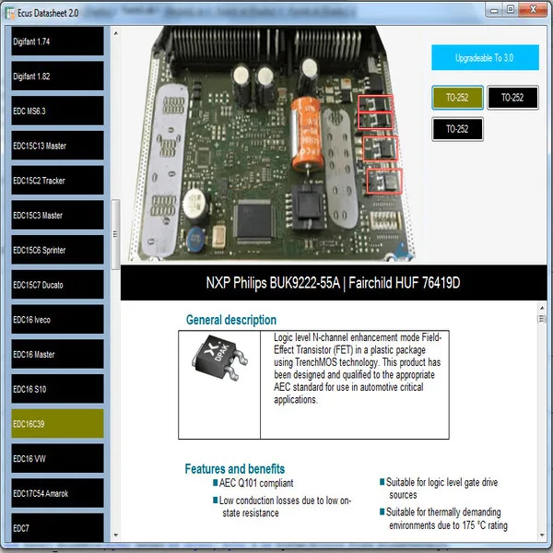Viewport: 553px width, 553px height.
Task: Click the Features and benefits heading
Action: click(235, 469)
